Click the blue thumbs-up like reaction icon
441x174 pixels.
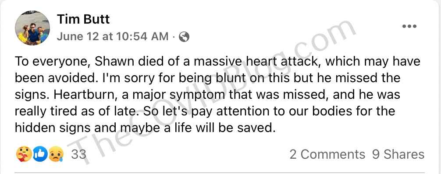[40, 154]
